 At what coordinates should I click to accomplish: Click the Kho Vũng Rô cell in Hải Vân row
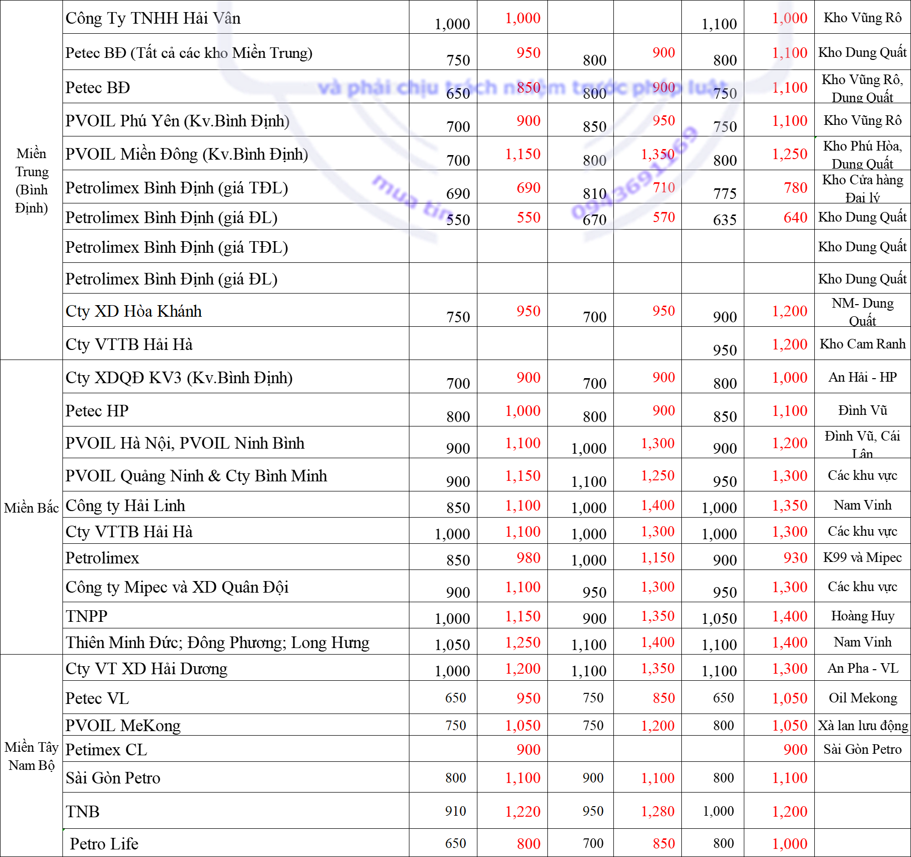(x=863, y=18)
